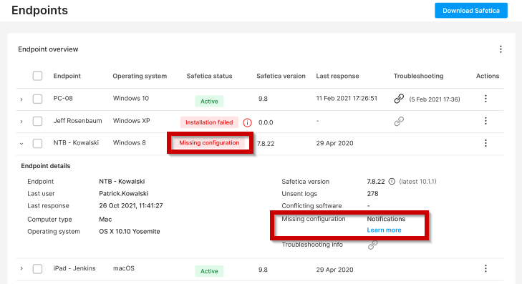Click the Last response column header
522x284 pixels.
click(x=337, y=76)
